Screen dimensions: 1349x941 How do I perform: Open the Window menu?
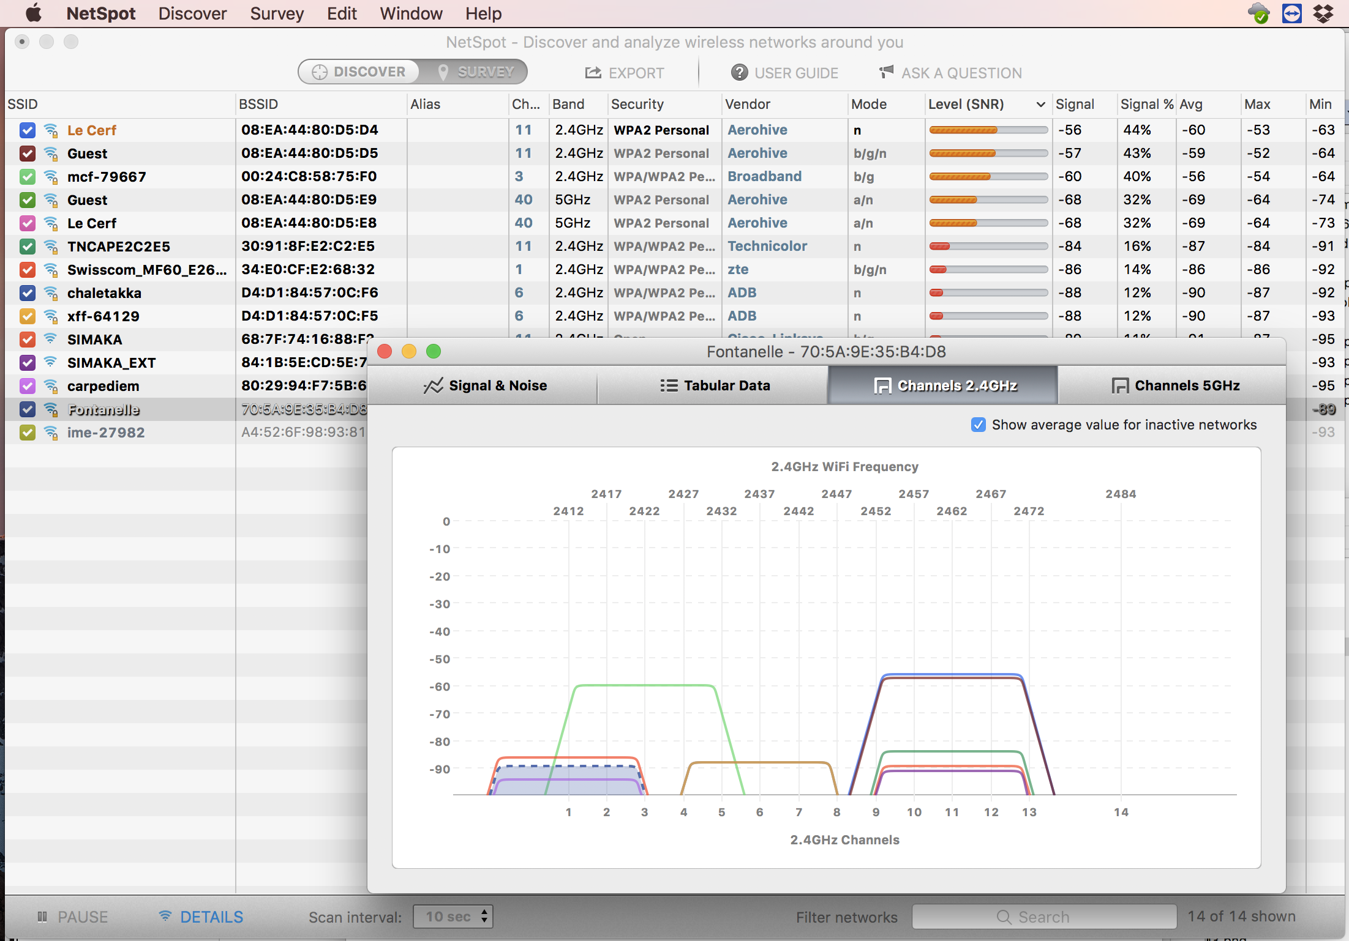(411, 13)
